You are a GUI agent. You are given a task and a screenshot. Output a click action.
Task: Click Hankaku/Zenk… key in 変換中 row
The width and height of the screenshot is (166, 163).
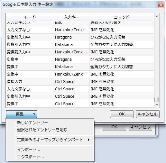[72, 74]
